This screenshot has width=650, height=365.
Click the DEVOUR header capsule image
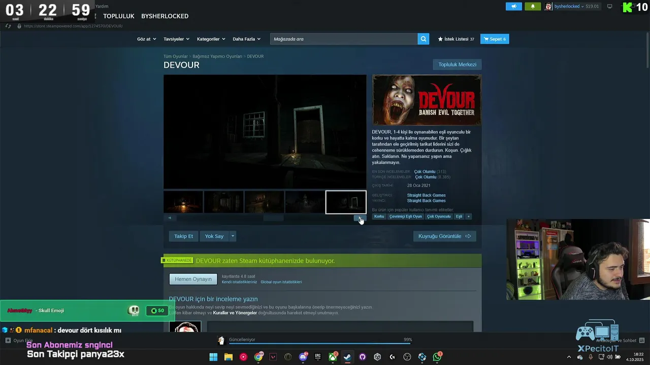(x=427, y=100)
